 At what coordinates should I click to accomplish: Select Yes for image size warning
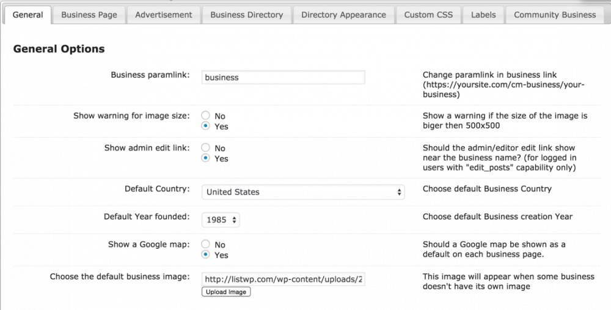coord(206,127)
